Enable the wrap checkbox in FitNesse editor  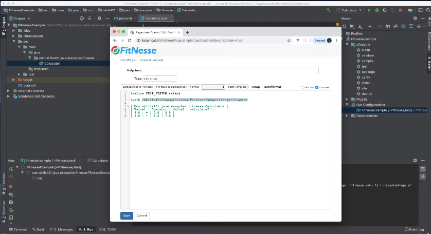click(x=250, y=87)
